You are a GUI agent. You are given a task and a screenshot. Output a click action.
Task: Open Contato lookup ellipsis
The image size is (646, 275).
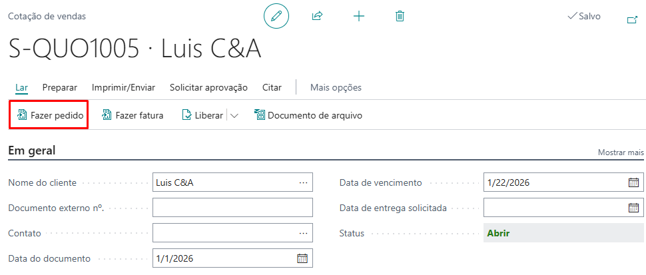click(x=303, y=233)
